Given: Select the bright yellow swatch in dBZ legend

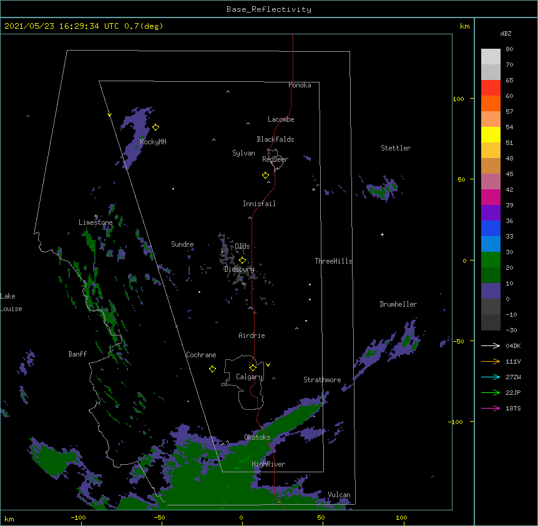Looking at the screenshot, I should pyautogui.click(x=491, y=134).
